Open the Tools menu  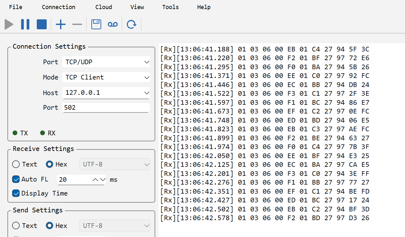(170, 7)
